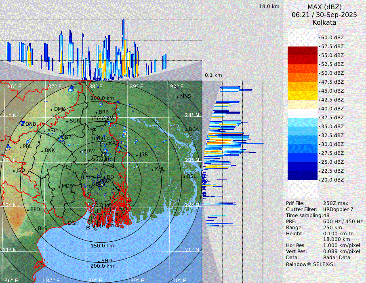Select the DCA station marker
366x283 pixels.
pyautogui.click(x=186, y=130)
